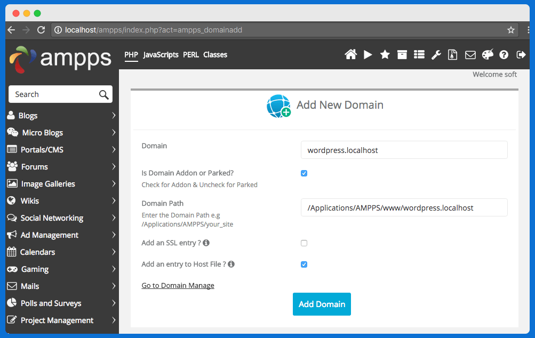Click the browser address bar URL
Screen dimensions: 535x338
[x=154, y=30]
